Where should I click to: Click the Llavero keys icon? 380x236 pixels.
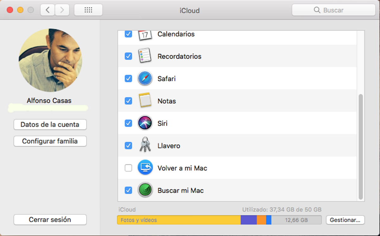tap(145, 145)
